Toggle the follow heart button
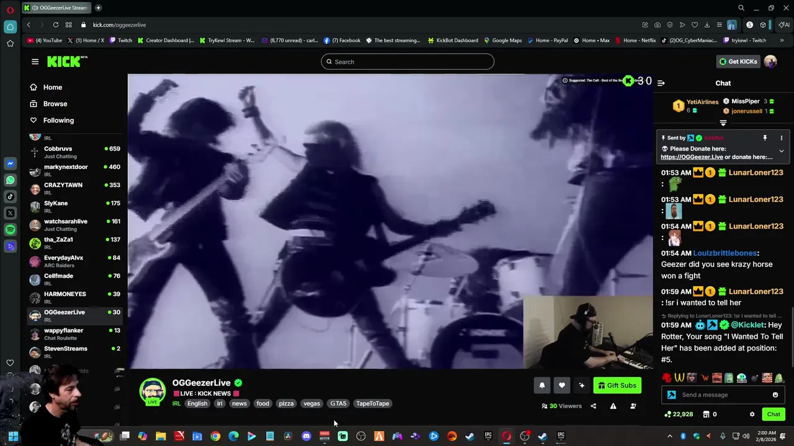The image size is (794, 446). [x=562, y=385]
